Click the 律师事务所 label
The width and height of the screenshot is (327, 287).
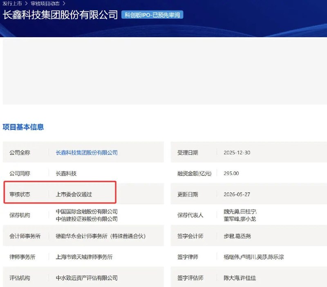[22, 257]
